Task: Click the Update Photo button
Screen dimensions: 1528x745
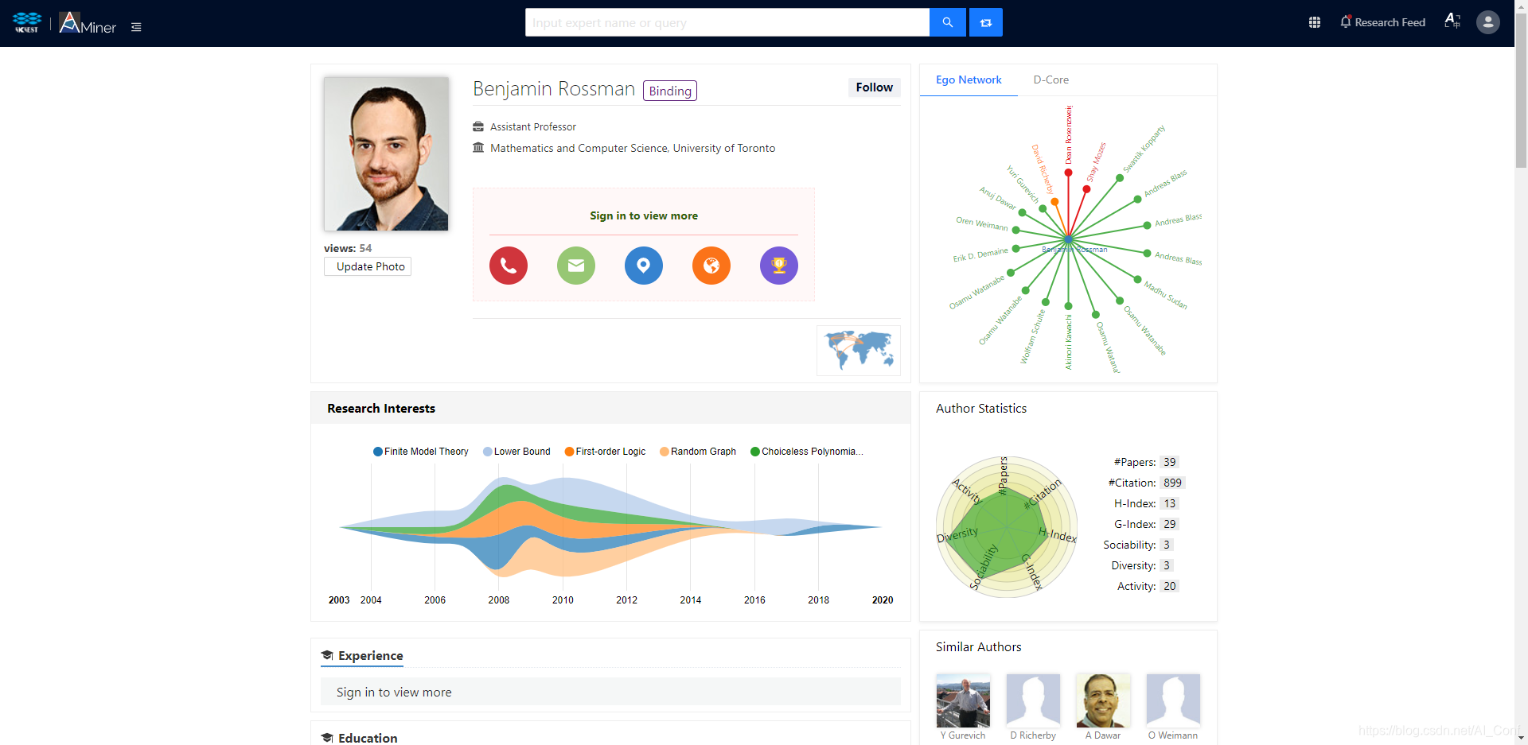Action: click(x=368, y=266)
